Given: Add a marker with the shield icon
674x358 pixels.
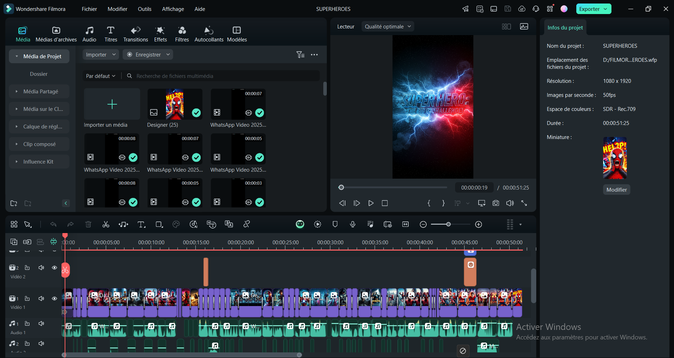Looking at the screenshot, I should [x=335, y=225].
